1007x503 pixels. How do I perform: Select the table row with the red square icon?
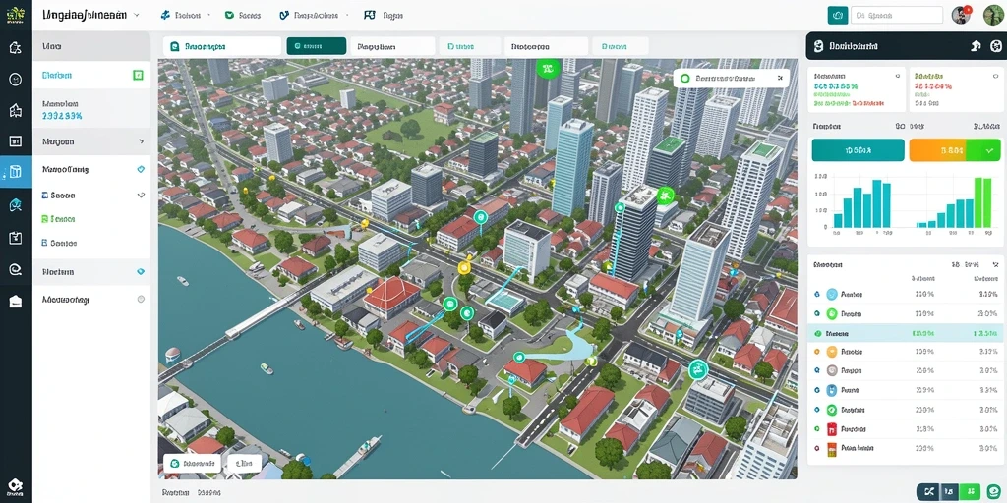click(904, 429)
